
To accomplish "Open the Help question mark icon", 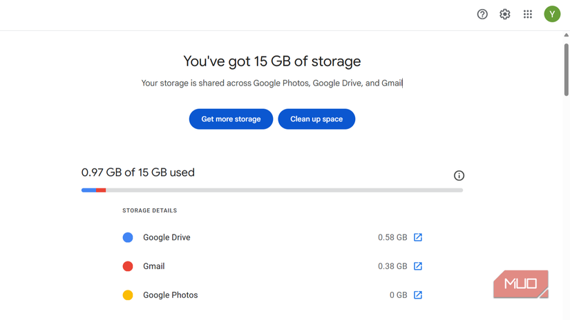I will pos(482,14).
